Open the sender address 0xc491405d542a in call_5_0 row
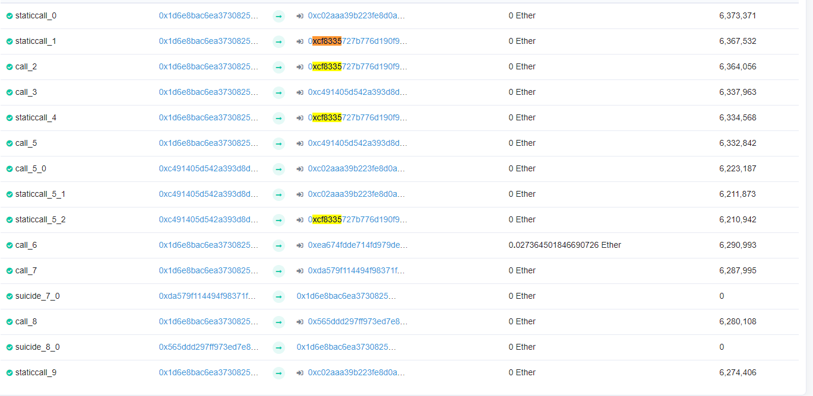The width and height of the screenshot is (813, 396). (x=208, y=169)
